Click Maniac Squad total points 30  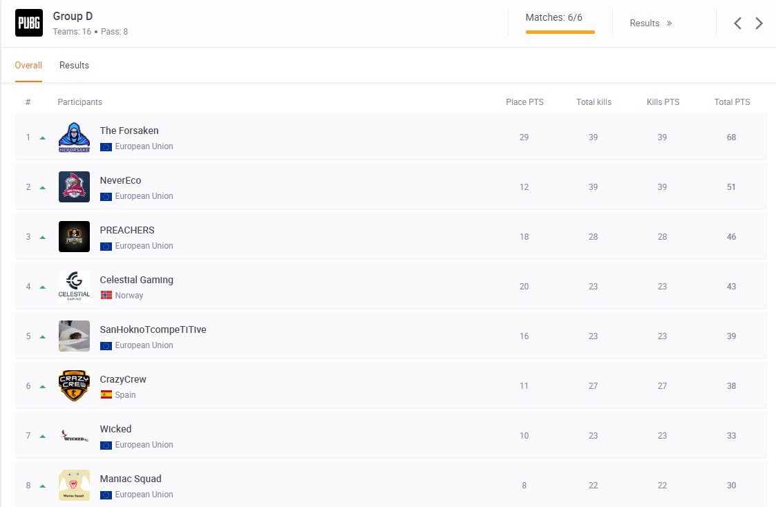[732, 486]
